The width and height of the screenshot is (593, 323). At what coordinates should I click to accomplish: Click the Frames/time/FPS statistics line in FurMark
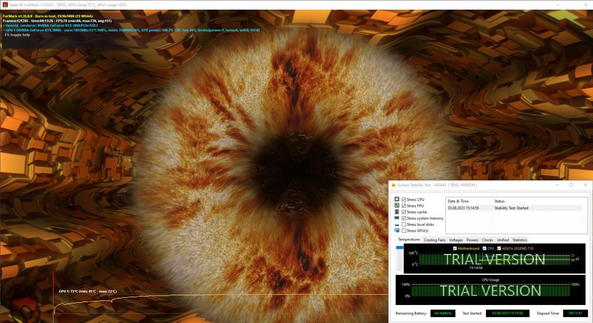coord(57,21)
